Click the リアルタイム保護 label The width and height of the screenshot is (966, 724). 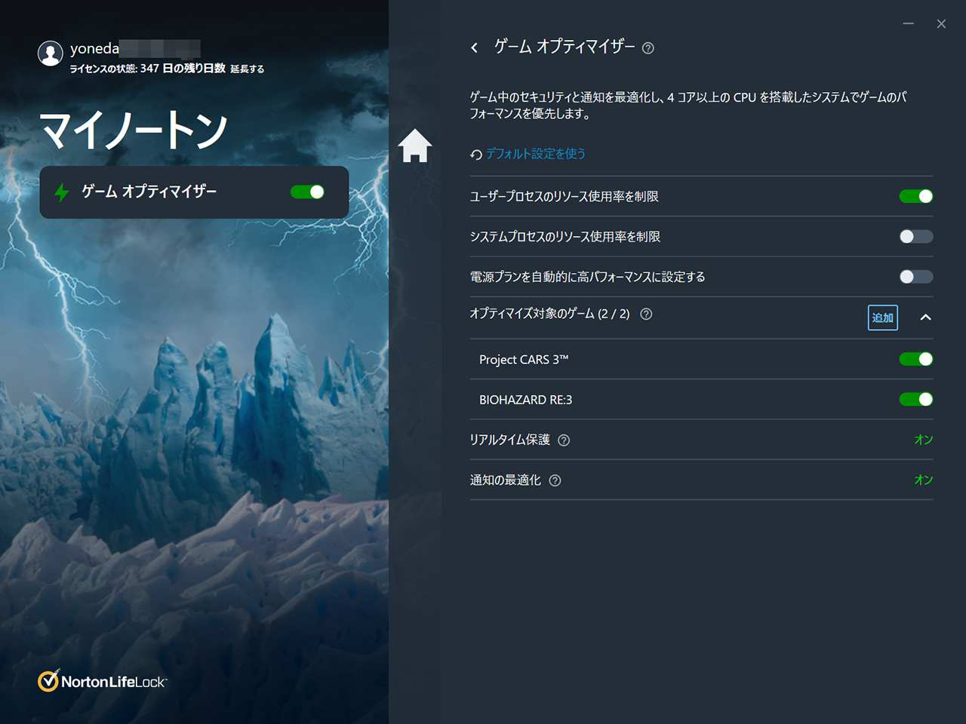point(510,440)
